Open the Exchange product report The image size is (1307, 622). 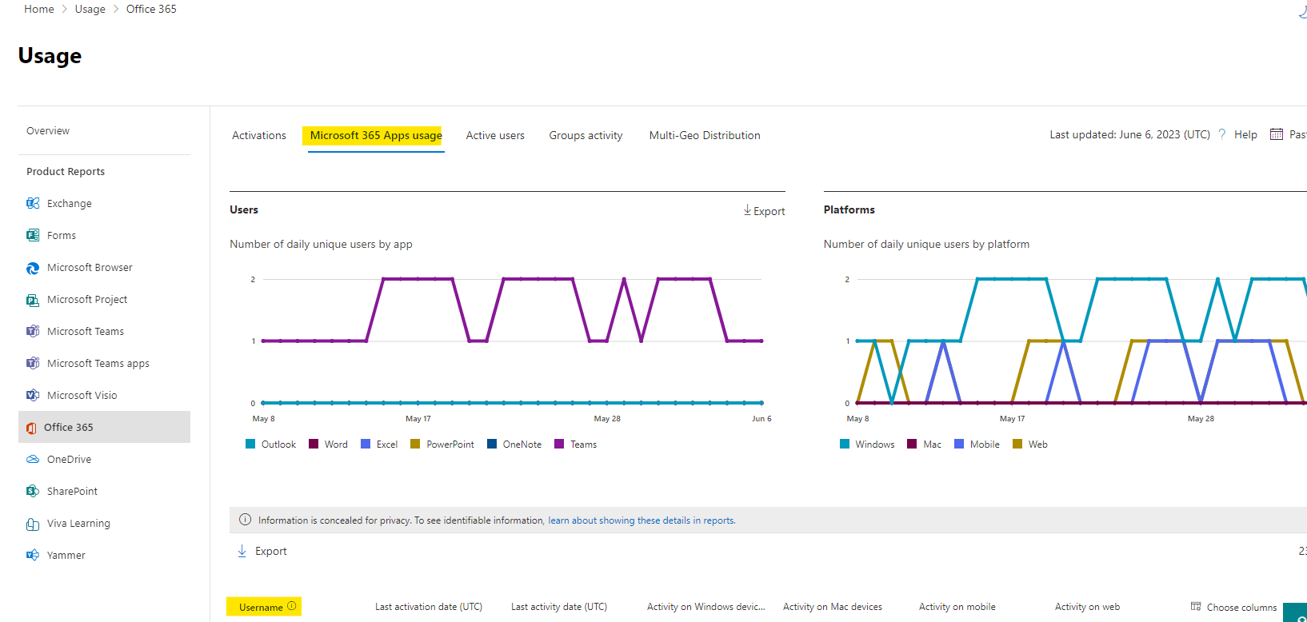coord(69,203)
